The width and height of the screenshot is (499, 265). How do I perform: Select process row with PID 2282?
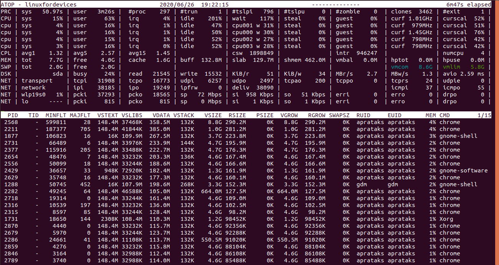point(246,191)
